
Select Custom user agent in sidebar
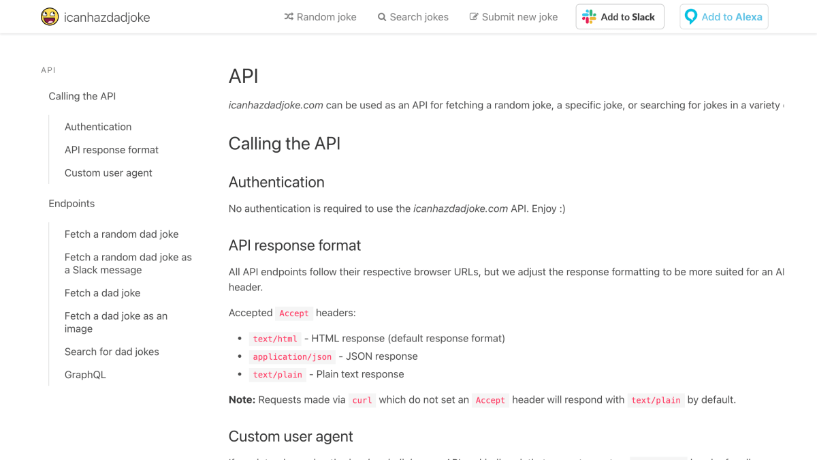click(x=108, y=173)
